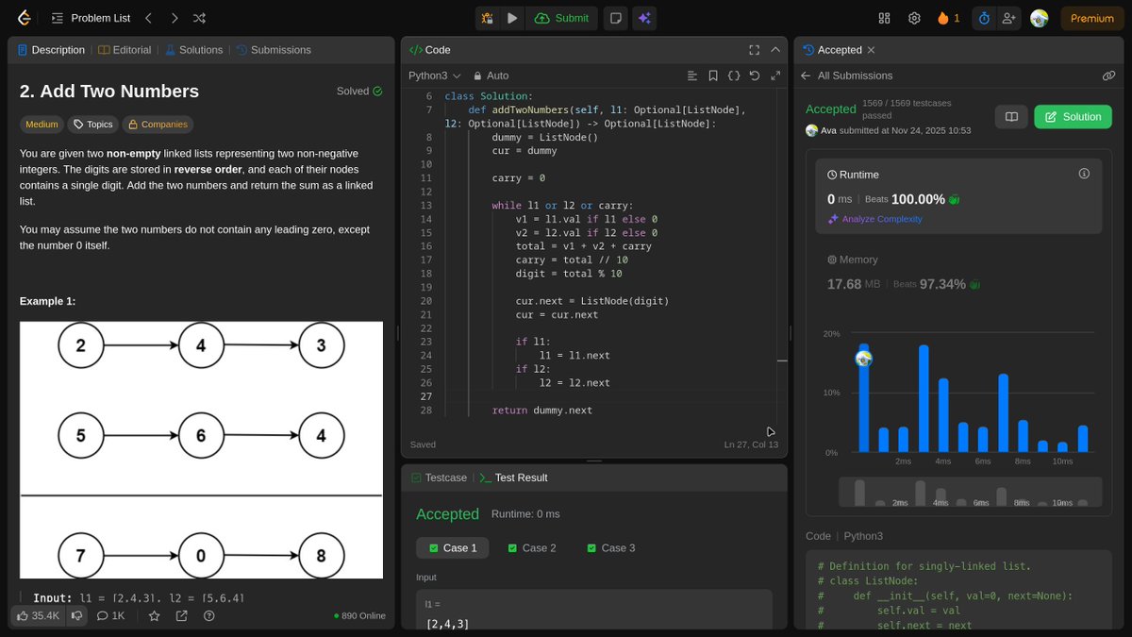The image size is (1132, 637).
Task: Collapse the Code panel with the chevron
Action: pyautogui.click(x=774, y=49)
